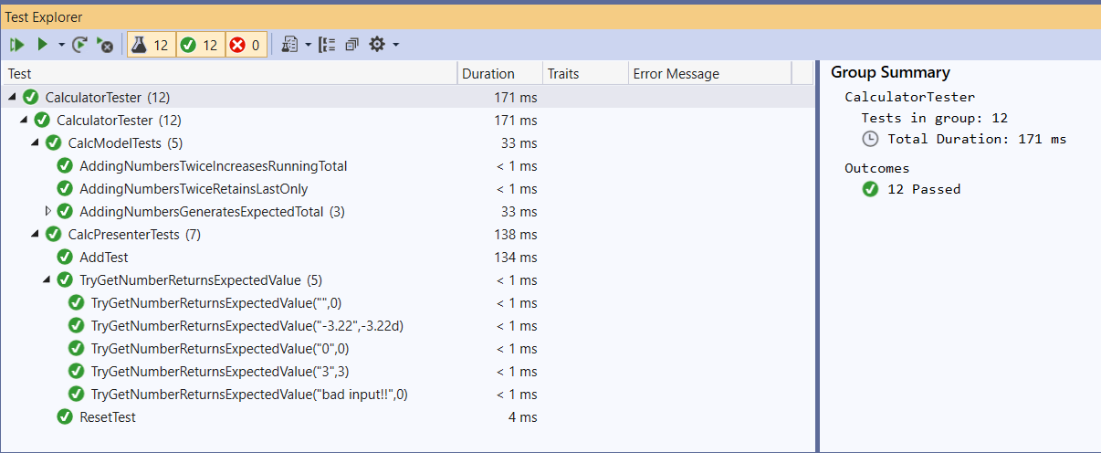Click the Run All Tests icon
This screenshot has height=453, width=1101.
tap(17, 44)
